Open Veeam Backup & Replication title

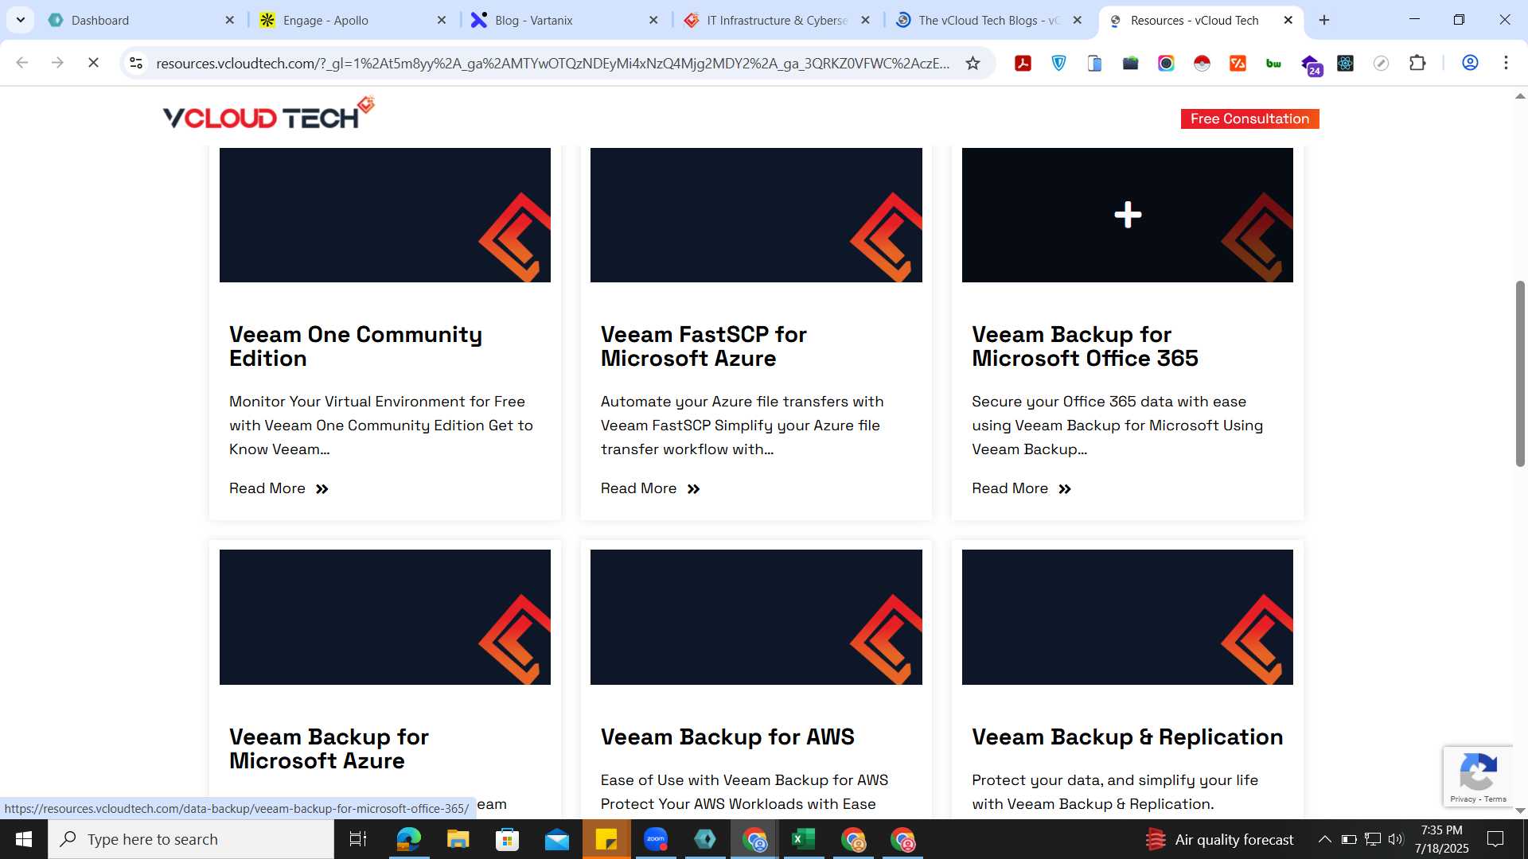pos(1127,737)
